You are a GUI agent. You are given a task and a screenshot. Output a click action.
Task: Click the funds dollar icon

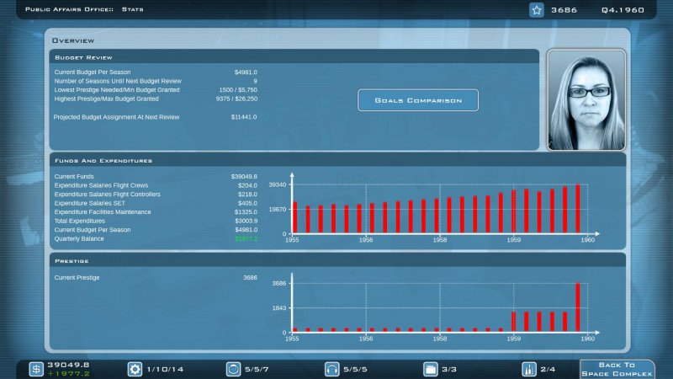pyautogui.click(x=36, y=369)
